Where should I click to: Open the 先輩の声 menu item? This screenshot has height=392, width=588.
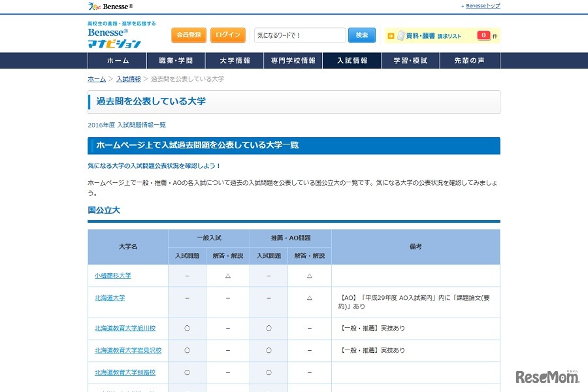tap(470, 61)
